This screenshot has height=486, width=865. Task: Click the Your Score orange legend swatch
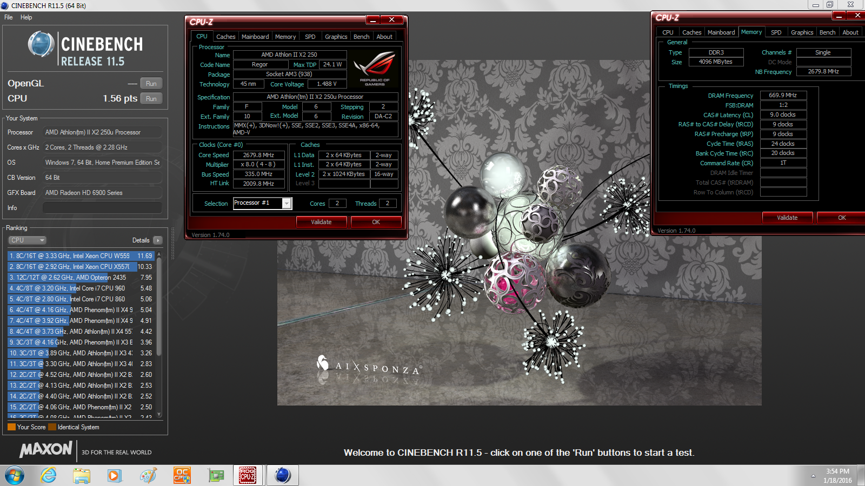(11, 427)
